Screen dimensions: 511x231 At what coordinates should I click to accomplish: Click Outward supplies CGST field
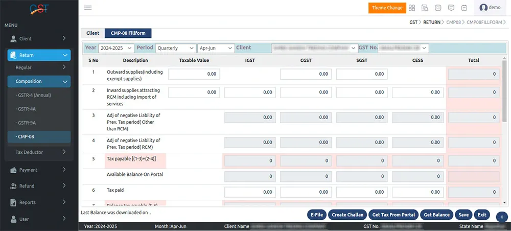[306, 74]
